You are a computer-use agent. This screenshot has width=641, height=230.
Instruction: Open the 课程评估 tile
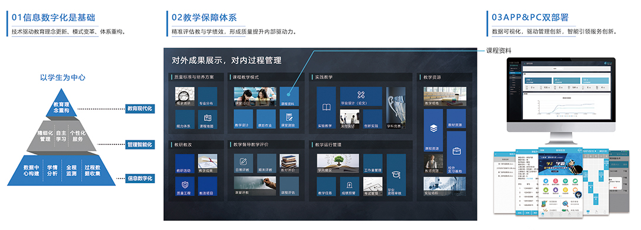pyautogui.click(x=289, y=187)
